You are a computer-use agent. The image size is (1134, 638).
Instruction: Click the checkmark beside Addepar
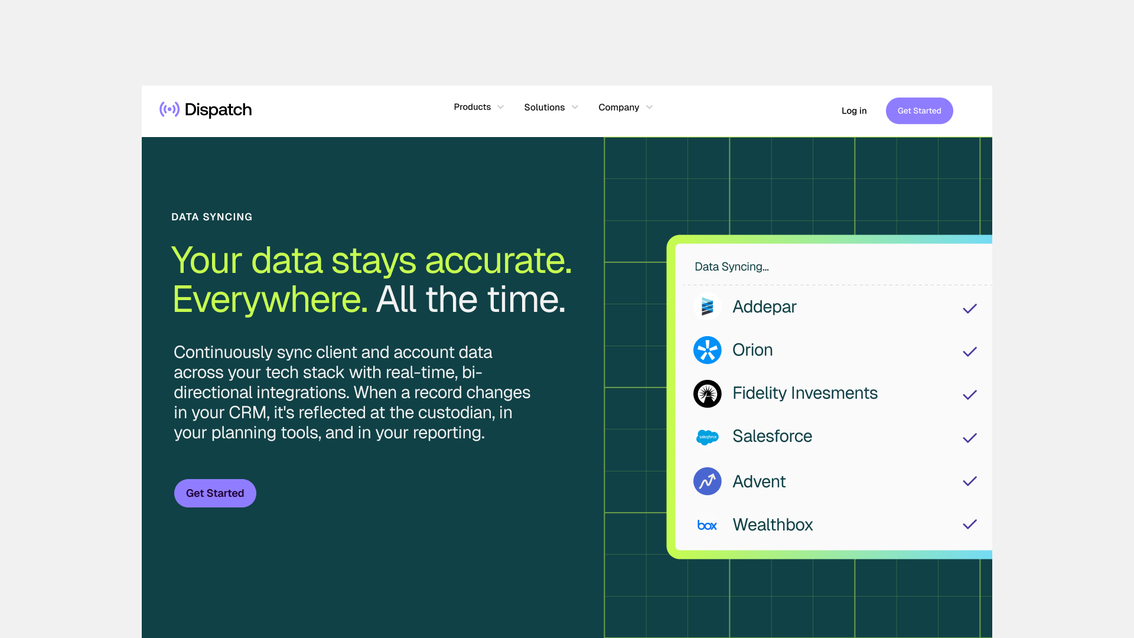point(970,308)
